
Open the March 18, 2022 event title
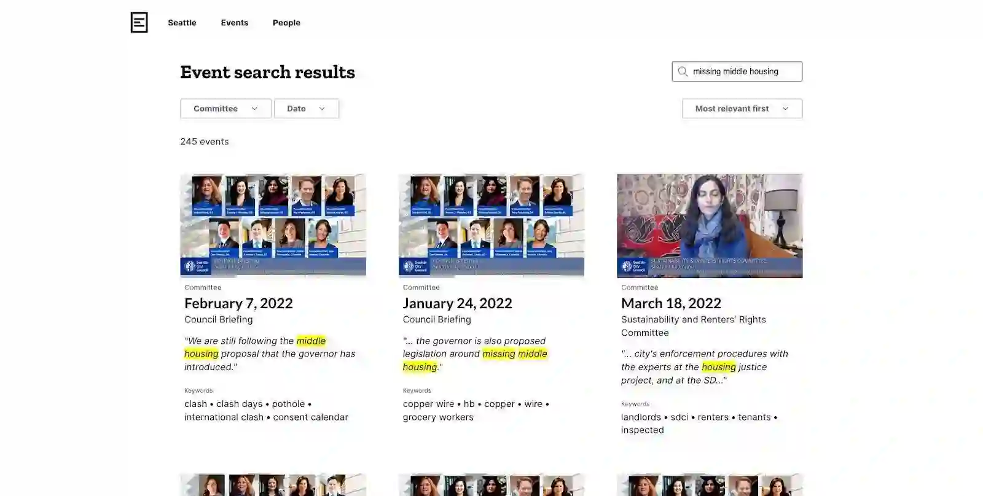pyautogui.click(x=671, y=303)
